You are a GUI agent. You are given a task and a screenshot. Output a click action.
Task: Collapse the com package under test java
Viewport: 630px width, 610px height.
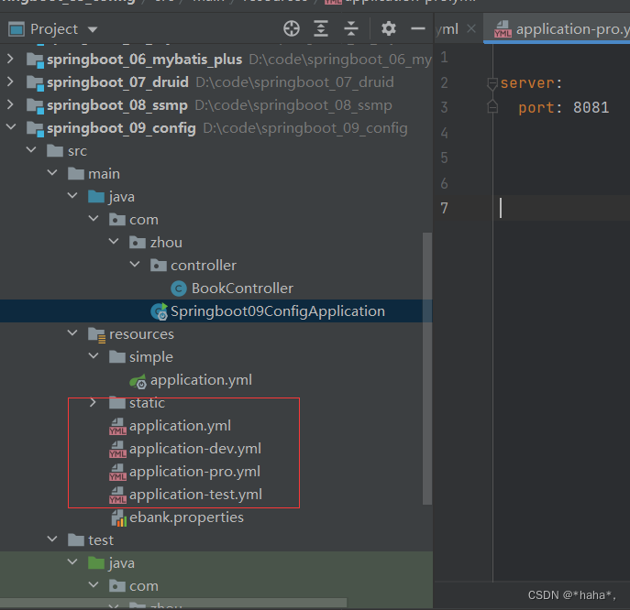coord(94,585)
